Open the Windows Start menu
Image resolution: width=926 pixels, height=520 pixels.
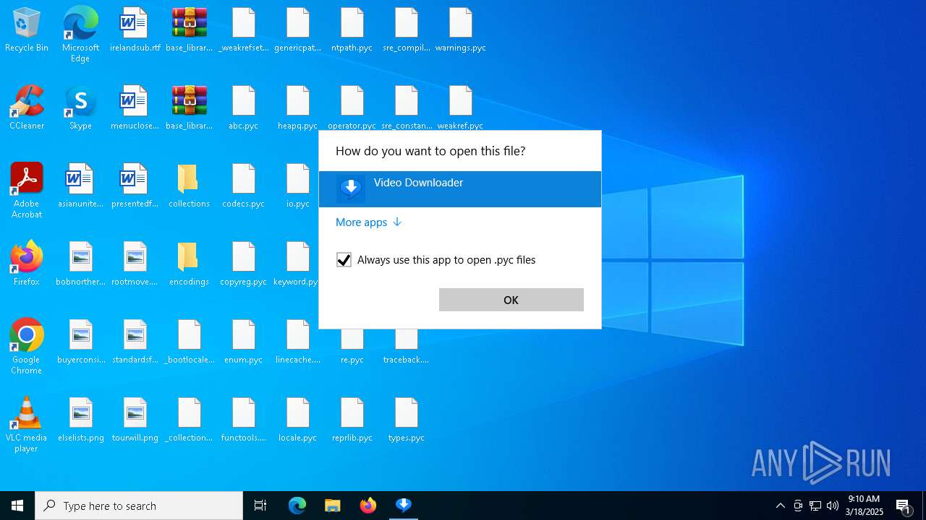[17, 506]
